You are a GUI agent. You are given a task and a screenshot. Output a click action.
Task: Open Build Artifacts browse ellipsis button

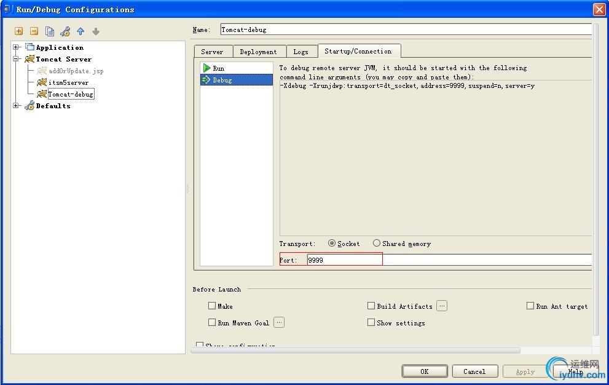442,306
